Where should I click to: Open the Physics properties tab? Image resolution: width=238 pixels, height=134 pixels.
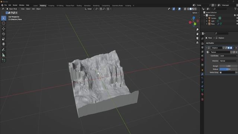(x=202, y=82)
